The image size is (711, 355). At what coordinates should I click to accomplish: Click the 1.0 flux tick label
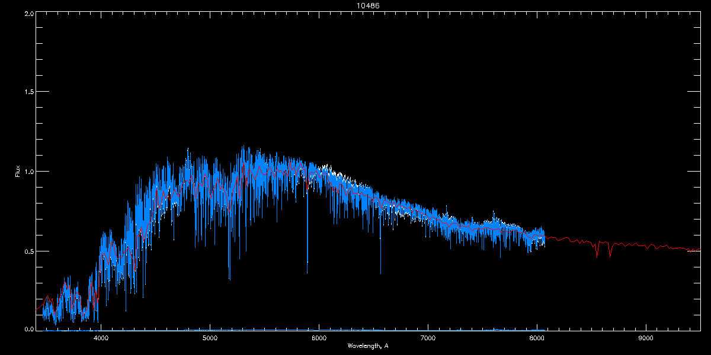(28, 172)
